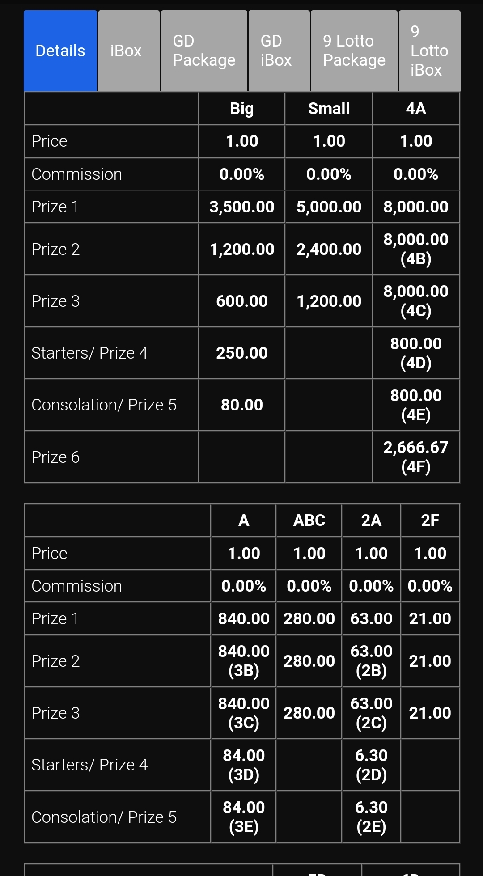
Task: Click the 2F column header
Action: tap(430, 521)
